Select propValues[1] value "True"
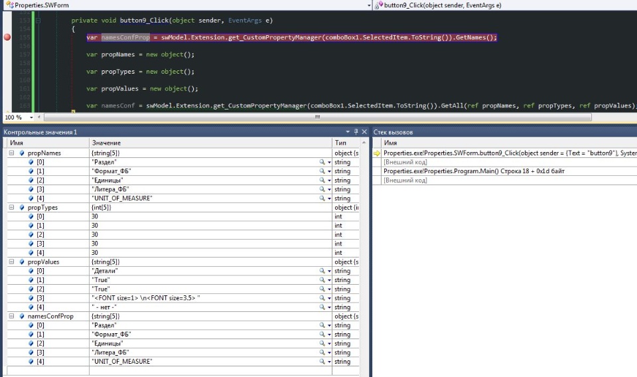 coord(101,280)
